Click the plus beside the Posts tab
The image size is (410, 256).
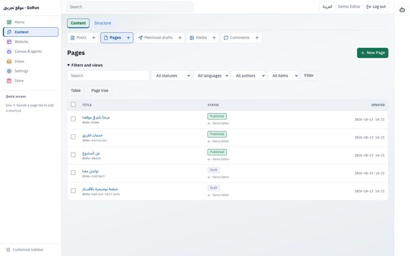click(x=93, y=38)
